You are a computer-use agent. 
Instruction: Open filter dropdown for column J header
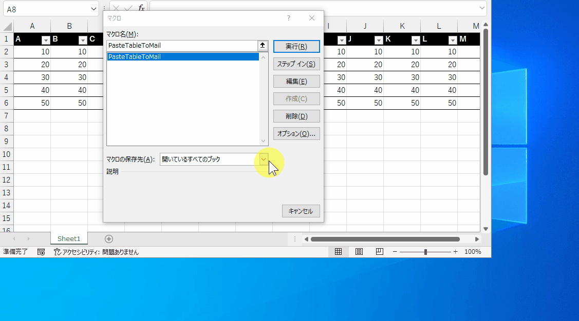pos(379,40)
